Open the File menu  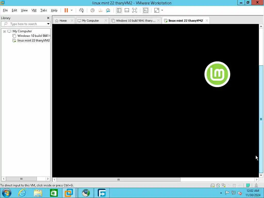point(5,10)
